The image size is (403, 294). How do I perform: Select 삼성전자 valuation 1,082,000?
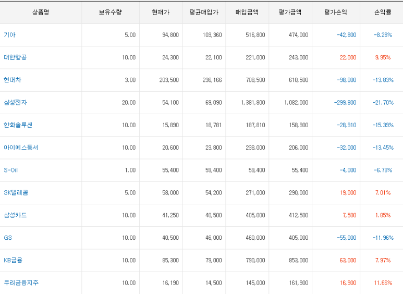pos(296,103)
